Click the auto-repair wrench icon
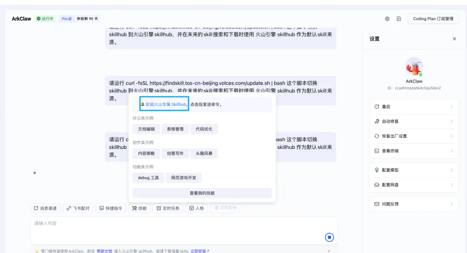 377,121
